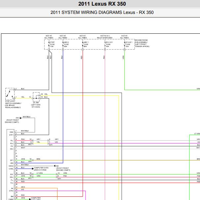Click the arrow pointing to Computer Data Lines System
Viewport: 200px width, 200px height.
33,169
